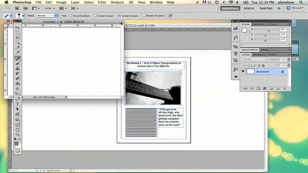Select the Rectangular Marquee tool
The image size is (308, 173).
tap(17, 33)
